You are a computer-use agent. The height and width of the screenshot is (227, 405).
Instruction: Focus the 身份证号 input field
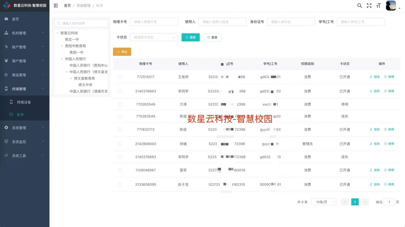[291, 22]
